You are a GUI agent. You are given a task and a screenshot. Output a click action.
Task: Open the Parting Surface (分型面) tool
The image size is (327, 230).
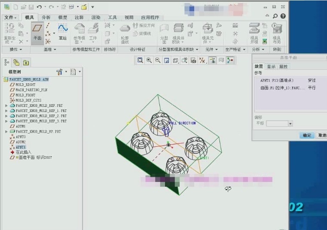[x=164, y=34]
